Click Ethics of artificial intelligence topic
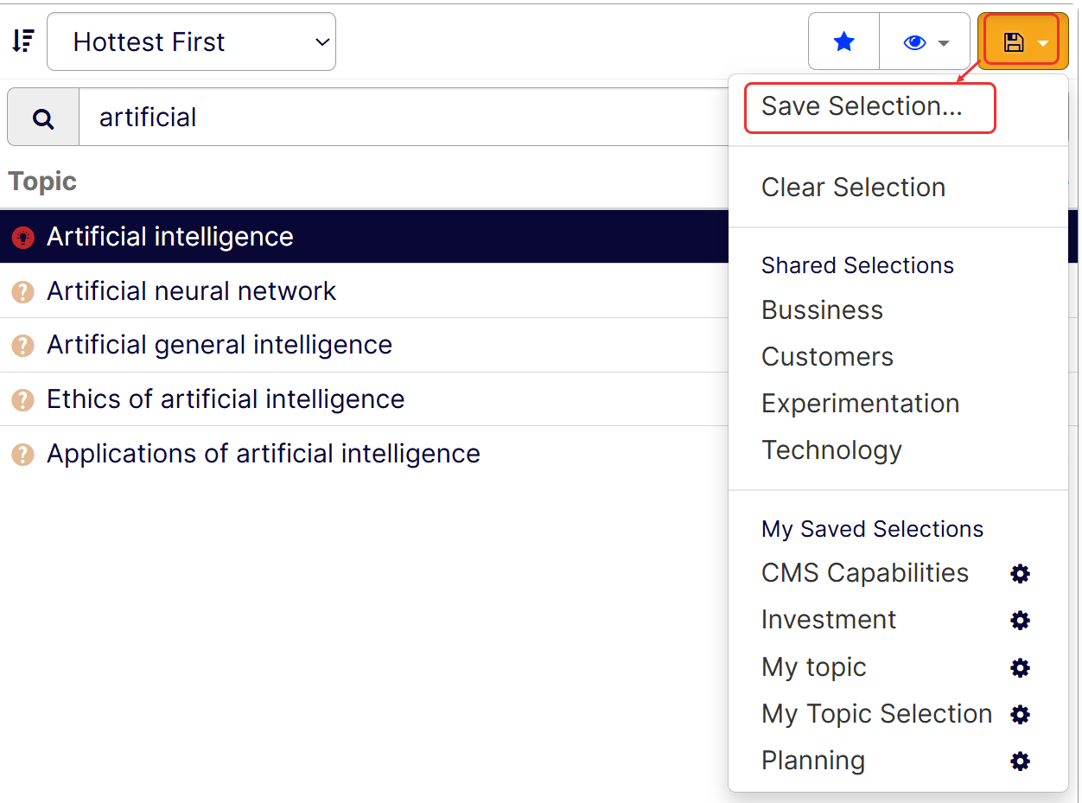 (226, 399)
